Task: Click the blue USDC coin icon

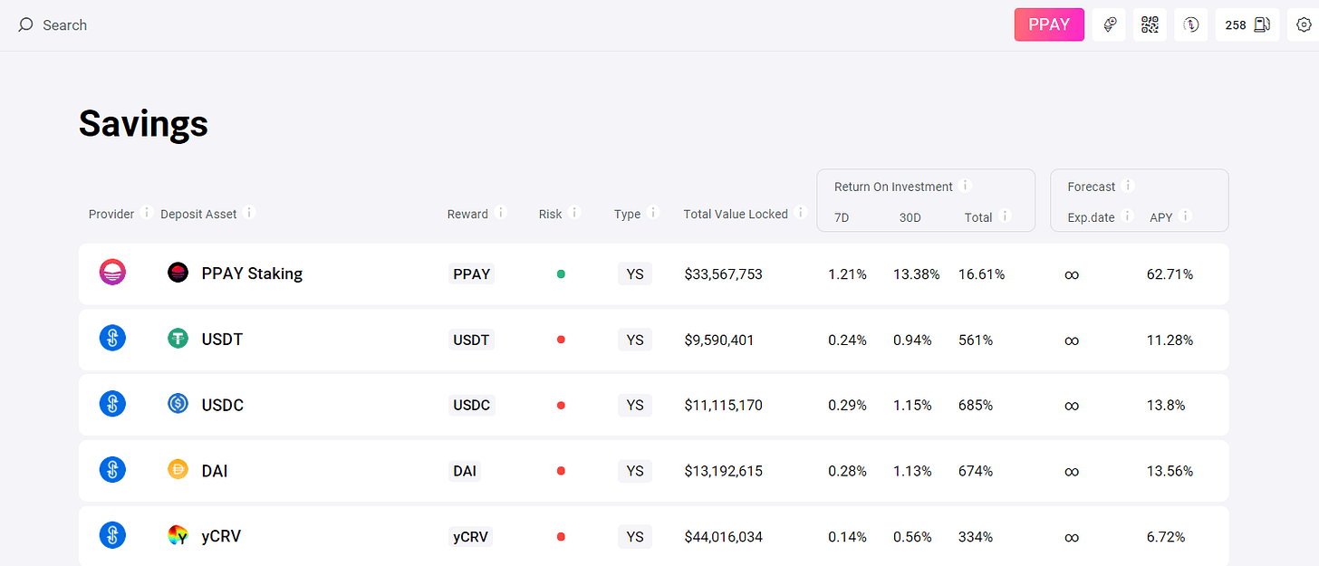Action: [178, 404]
